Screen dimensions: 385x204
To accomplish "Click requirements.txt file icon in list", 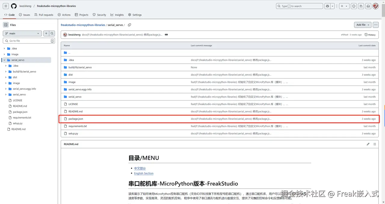I will coord(65,126).
